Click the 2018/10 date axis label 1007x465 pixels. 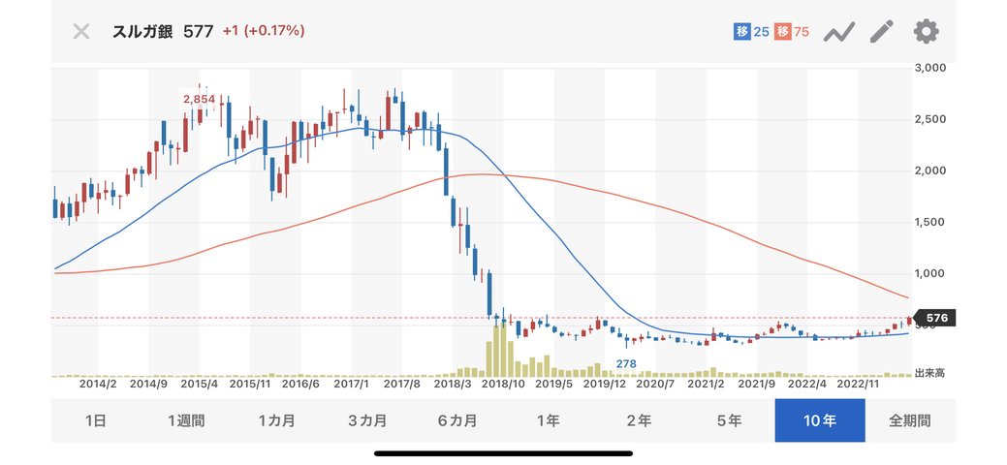click(x=502, y=384)
